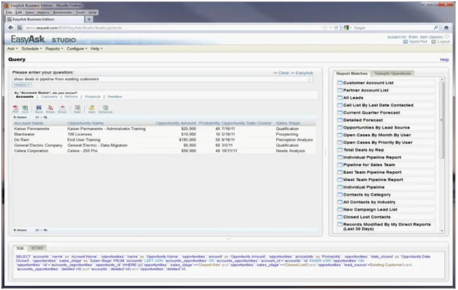Open the Schedule dropdown menu
The height and width of the screenshot is (290, 458).
31,49
